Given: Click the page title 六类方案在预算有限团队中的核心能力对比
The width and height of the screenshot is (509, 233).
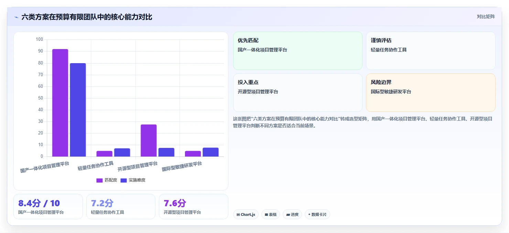Looking at the screenshot, I should tap(87, 17).
